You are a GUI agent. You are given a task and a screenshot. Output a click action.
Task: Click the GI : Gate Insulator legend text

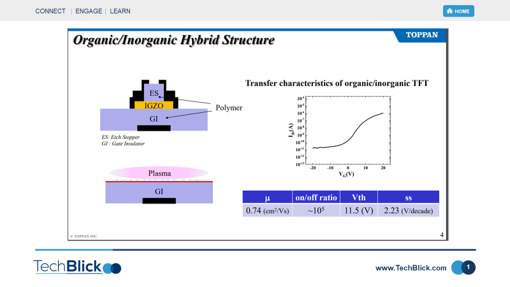coord(123,143)
